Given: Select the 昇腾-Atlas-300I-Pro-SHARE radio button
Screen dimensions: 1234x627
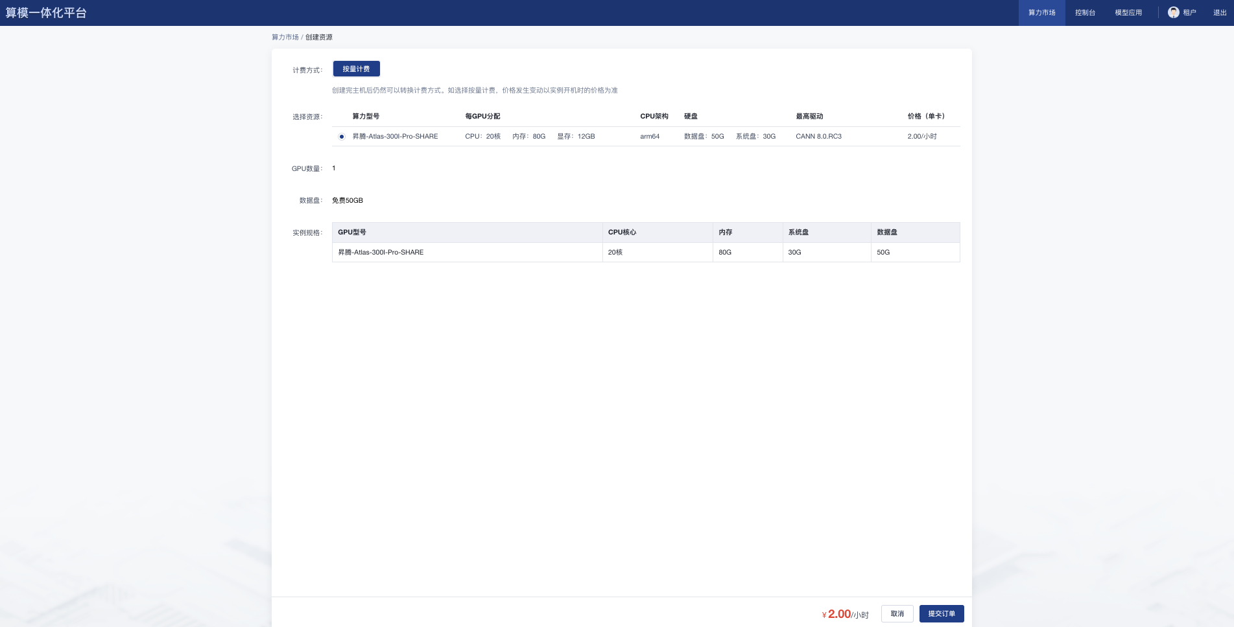Looking at the screenshot, I should click(x=342, y=137).
